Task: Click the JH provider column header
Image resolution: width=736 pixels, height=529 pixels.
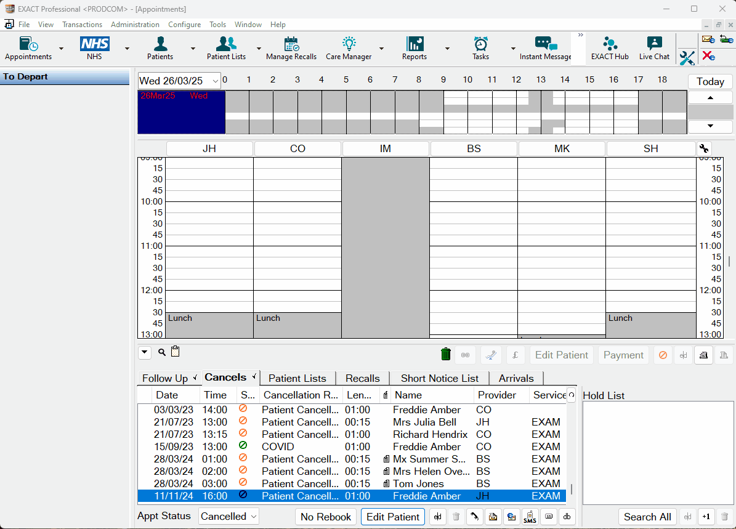Action: pos(209,149)
